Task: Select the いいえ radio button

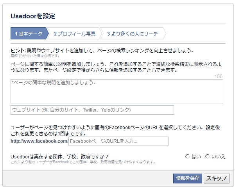Action: click(x=207, y=156)
